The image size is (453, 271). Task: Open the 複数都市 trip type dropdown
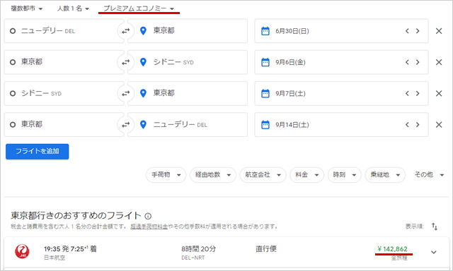27,8
